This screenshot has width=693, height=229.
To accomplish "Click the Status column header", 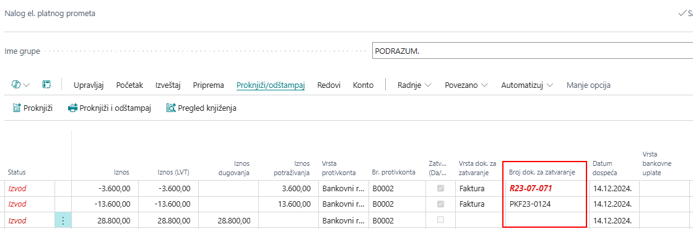I will 17,173.
